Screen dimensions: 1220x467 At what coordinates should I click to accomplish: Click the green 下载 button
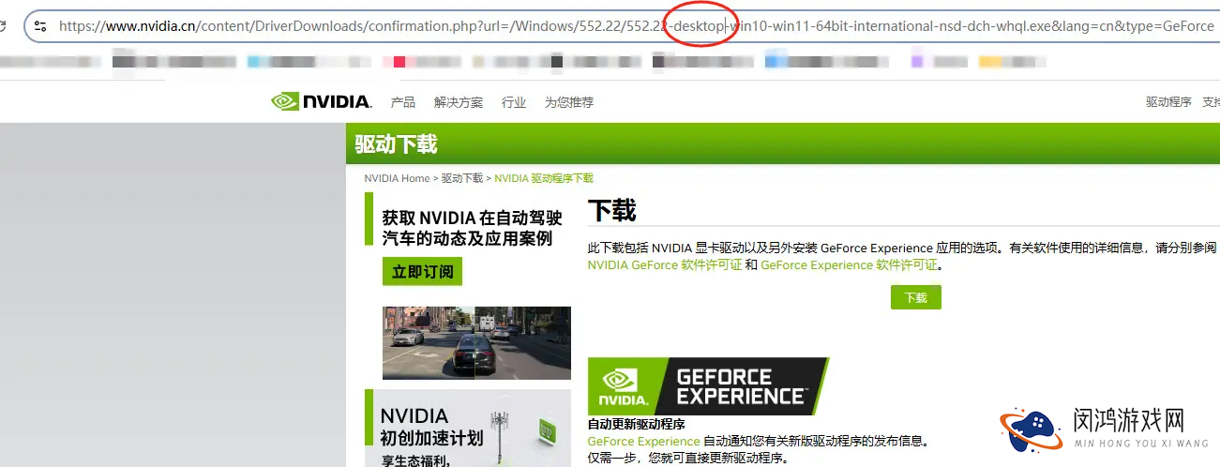916,297
